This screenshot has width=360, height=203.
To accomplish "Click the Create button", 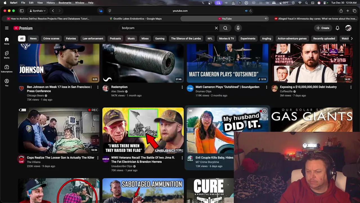I will [x=323, y=28].
